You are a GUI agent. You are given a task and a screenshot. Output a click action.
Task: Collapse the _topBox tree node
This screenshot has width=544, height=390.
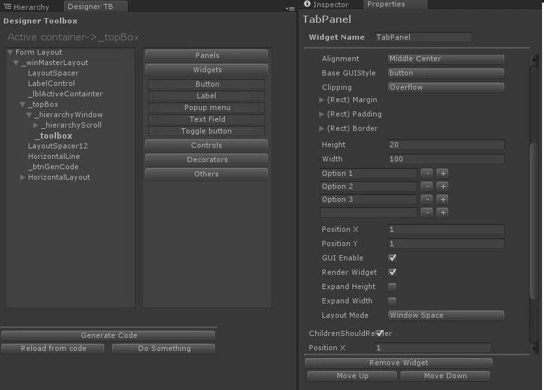click(x=22, y=104)
